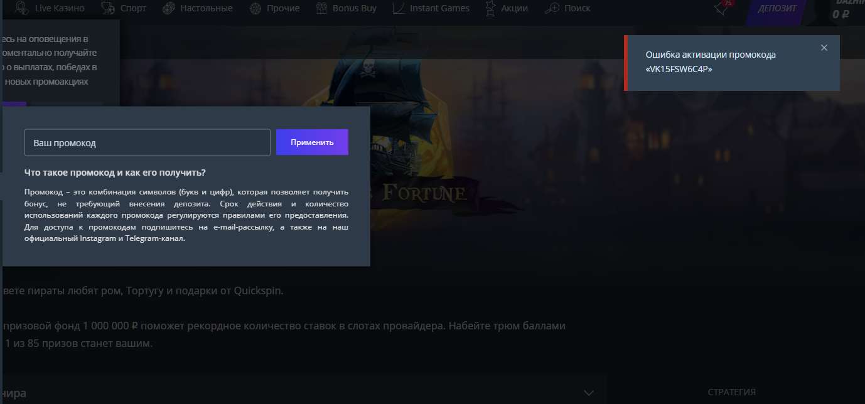Click the Поиск magnifier icon
The height and width of the screenshot is (404, 865).
[x=552, y=8]
